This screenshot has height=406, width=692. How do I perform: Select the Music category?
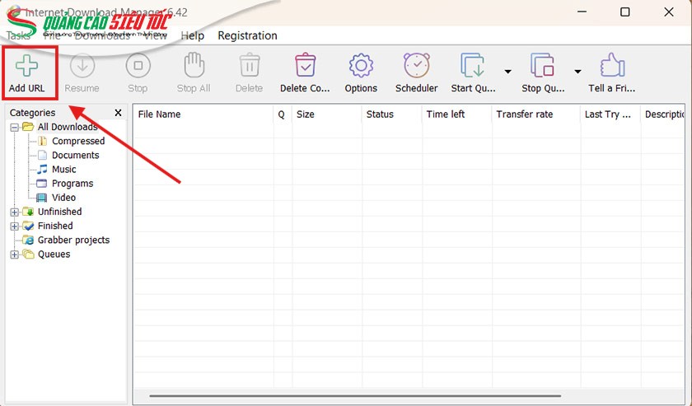(64, 170)
